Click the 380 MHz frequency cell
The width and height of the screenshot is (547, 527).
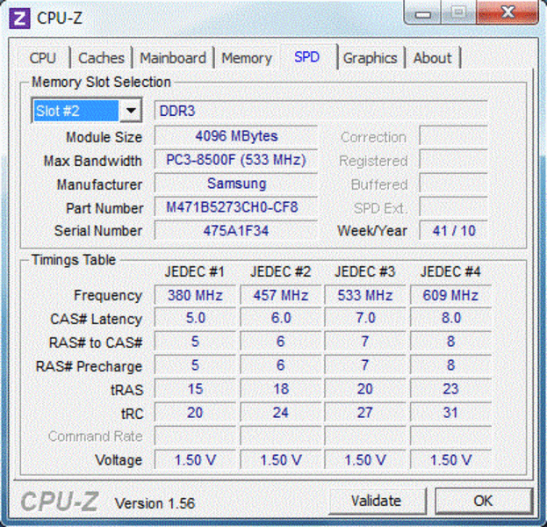[195, 295]
